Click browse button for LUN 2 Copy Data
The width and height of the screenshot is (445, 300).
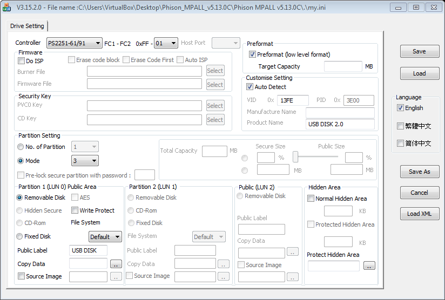pyautogui.click(x=293, y=251)
